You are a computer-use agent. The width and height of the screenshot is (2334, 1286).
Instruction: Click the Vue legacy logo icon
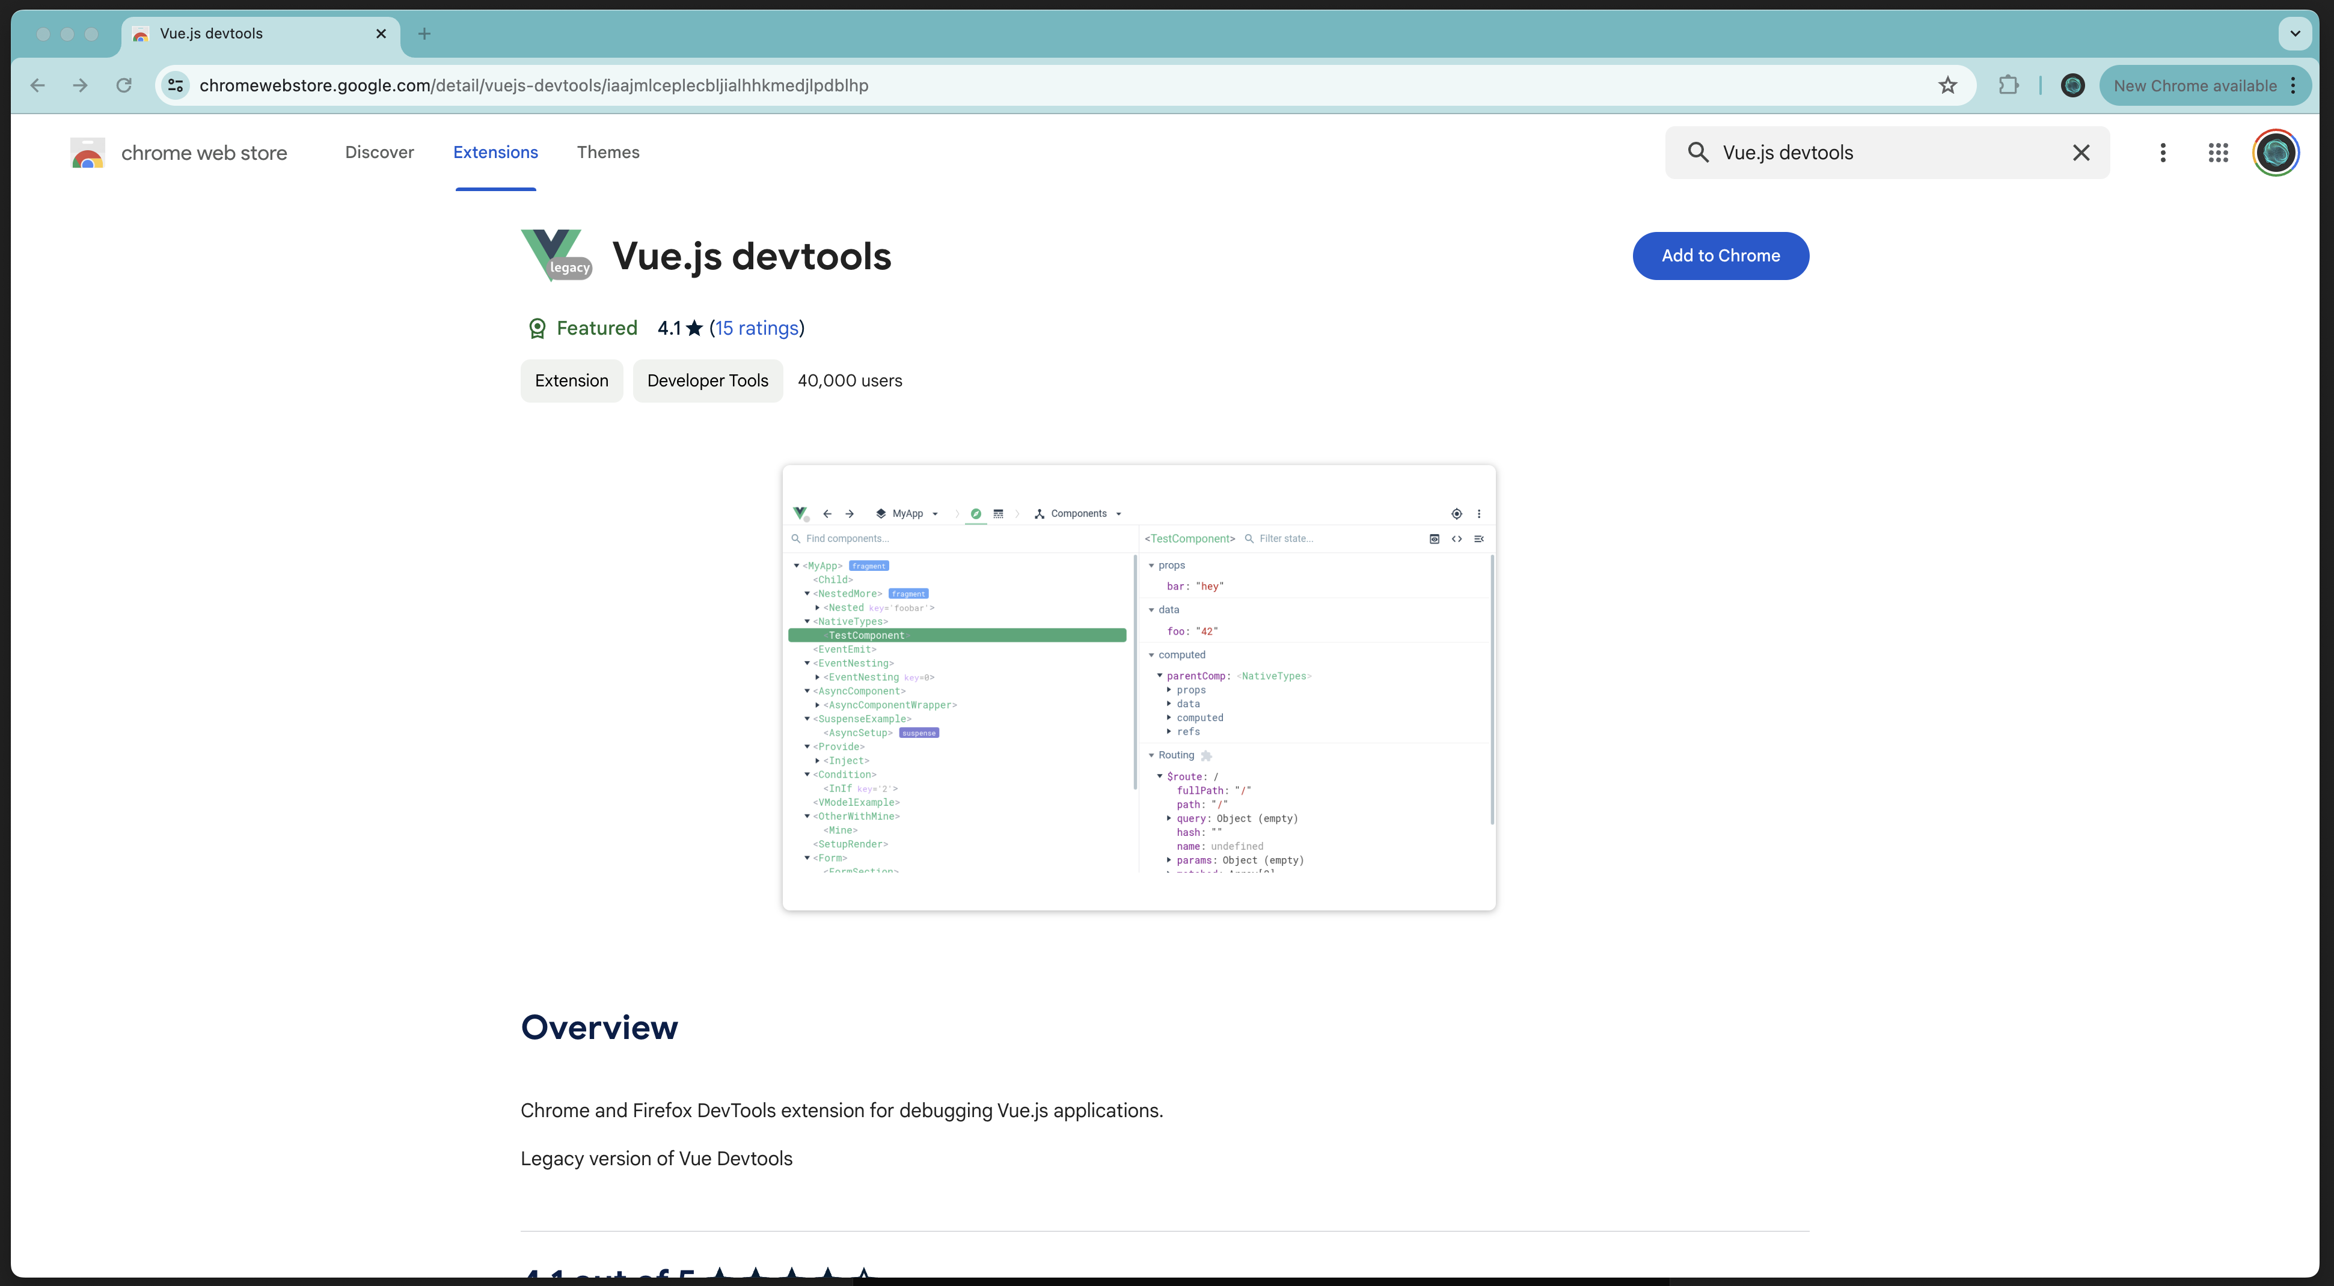(x=556, y=255)
